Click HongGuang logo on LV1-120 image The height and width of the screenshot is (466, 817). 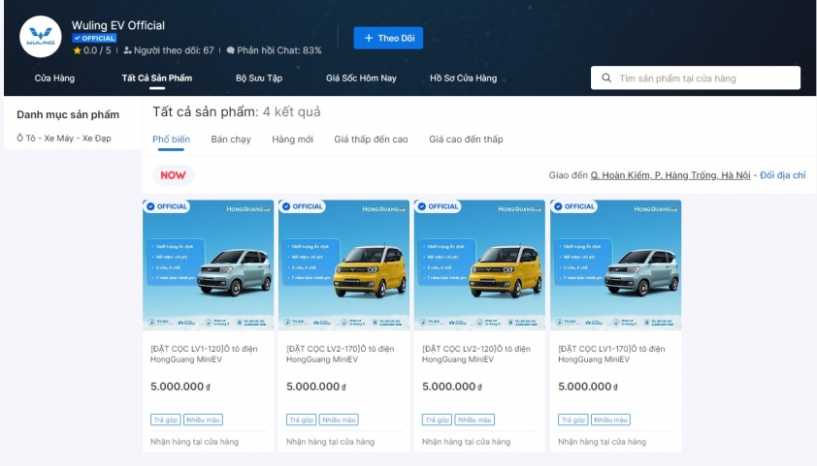coord(248,209)
